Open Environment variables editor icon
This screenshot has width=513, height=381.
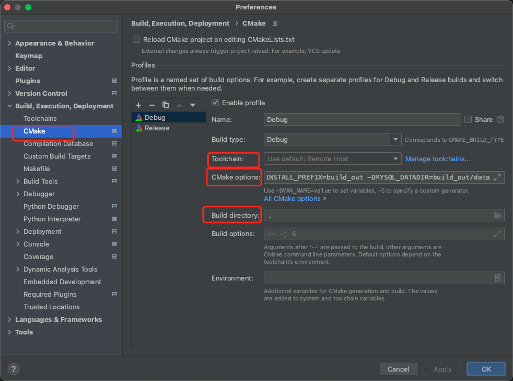click(x=497, y=278)
